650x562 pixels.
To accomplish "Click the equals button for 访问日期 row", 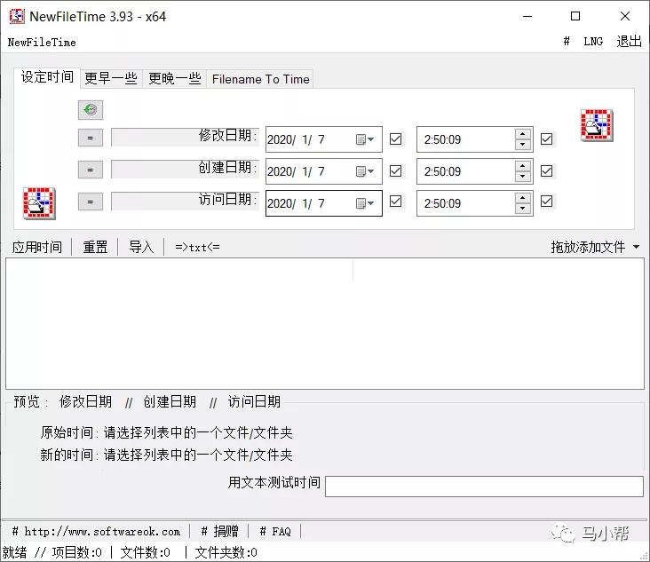I will point(91,202).
